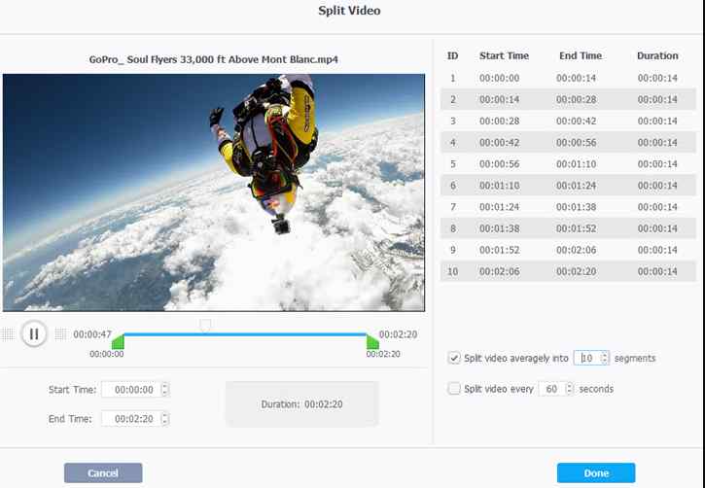The image size is (705, 488).
Task: Click the End Time input field
Action: coord(131,419)
